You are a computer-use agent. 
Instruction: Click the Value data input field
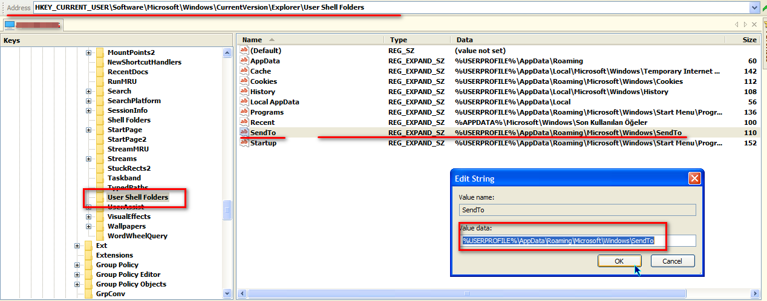click(x=578, y=241)
